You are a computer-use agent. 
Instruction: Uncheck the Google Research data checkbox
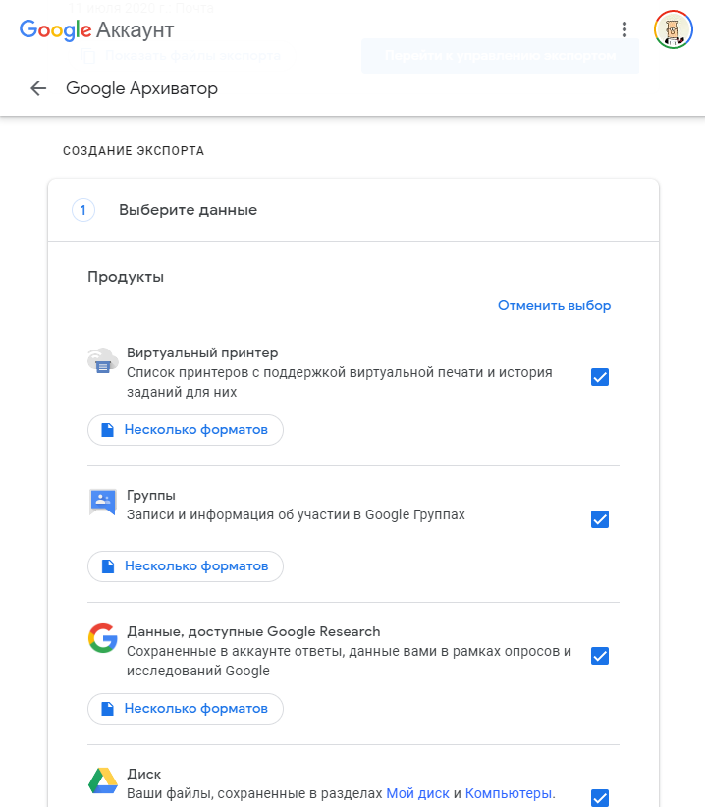click(600, 656)
